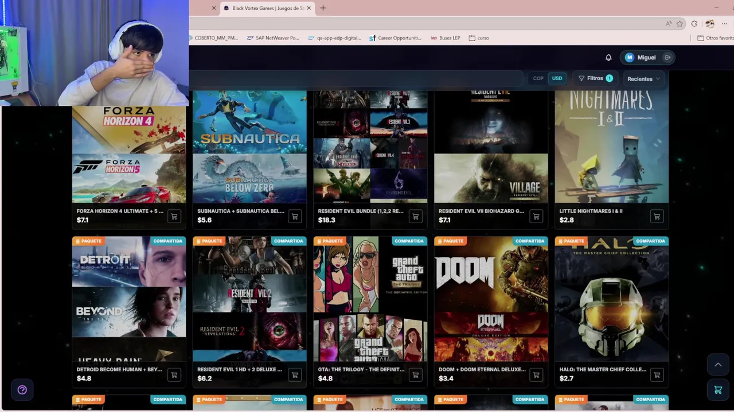This screenshot has height=412, width=734.
Task: Click COMPARTIDA badge on Halo card
Action: [x=650, y=241]
